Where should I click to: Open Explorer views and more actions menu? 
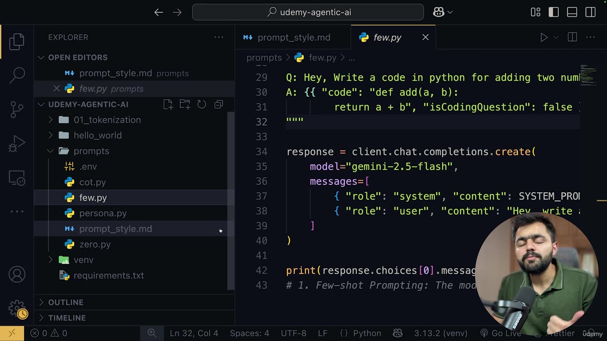[x=219, y=37]
